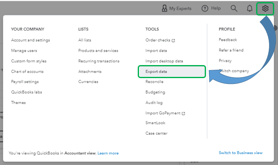The height and width of the screenshot is (165, 278).
Task: Select Switch company
Action: tap(234, 71)
